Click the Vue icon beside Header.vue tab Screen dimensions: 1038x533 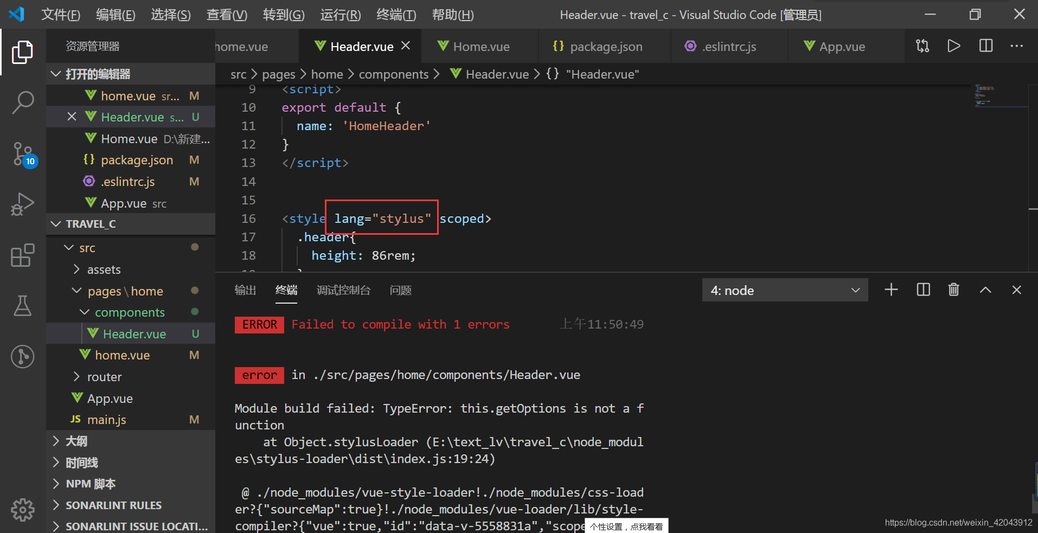321,46
